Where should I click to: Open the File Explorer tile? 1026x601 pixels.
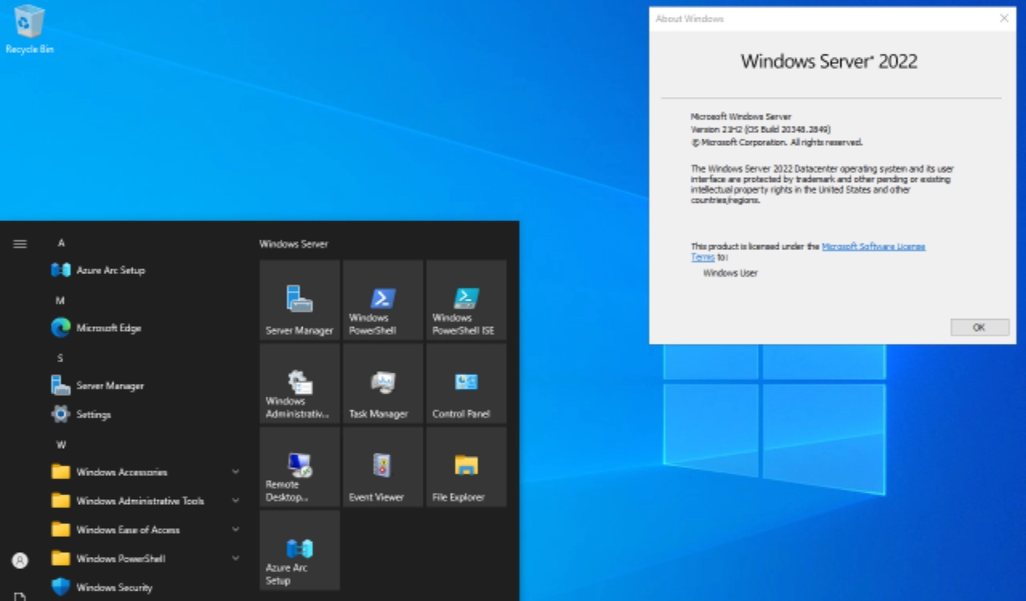467,467
